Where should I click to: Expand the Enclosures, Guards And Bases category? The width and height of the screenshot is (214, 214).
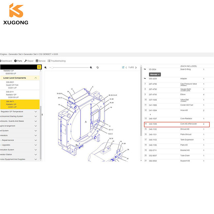pyautogui.click(x=36, y=121)
